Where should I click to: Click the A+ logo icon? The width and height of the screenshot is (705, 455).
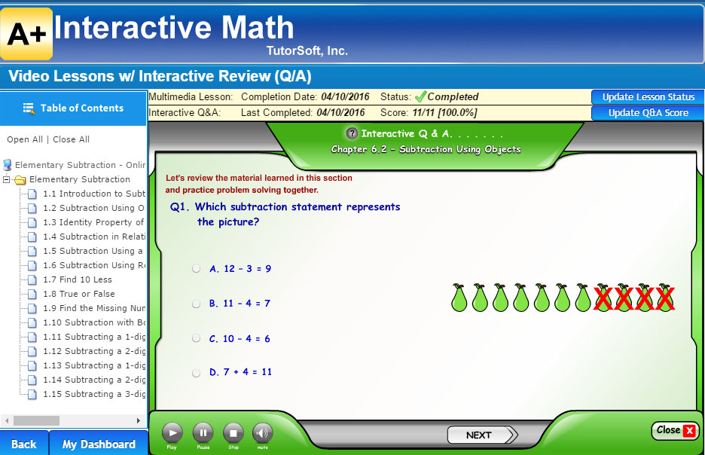coord(27,34)
